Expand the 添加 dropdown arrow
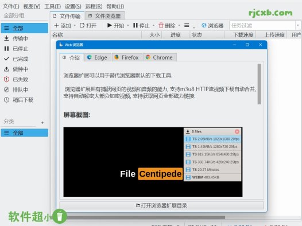 (75, 25)
